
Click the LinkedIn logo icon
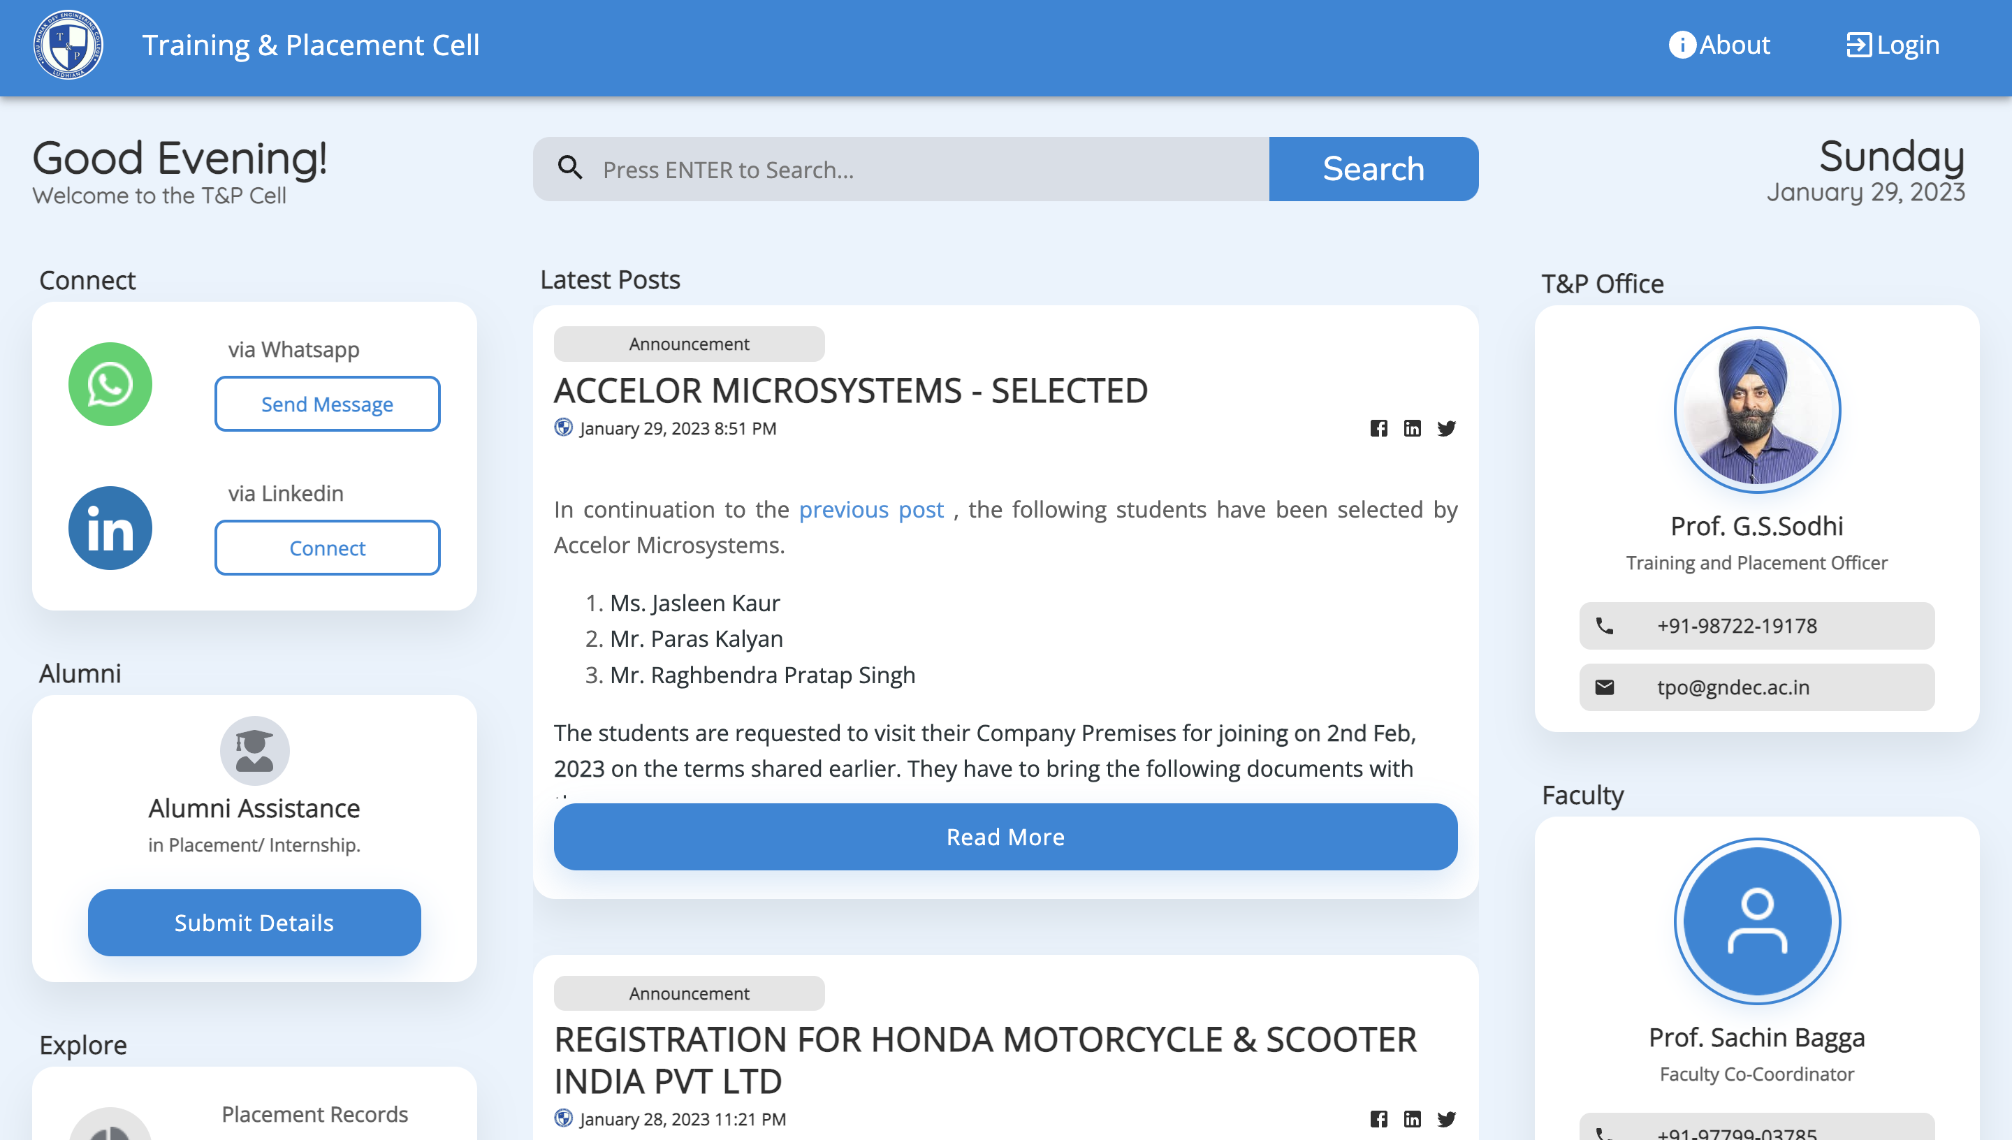(x=110, y=527)
